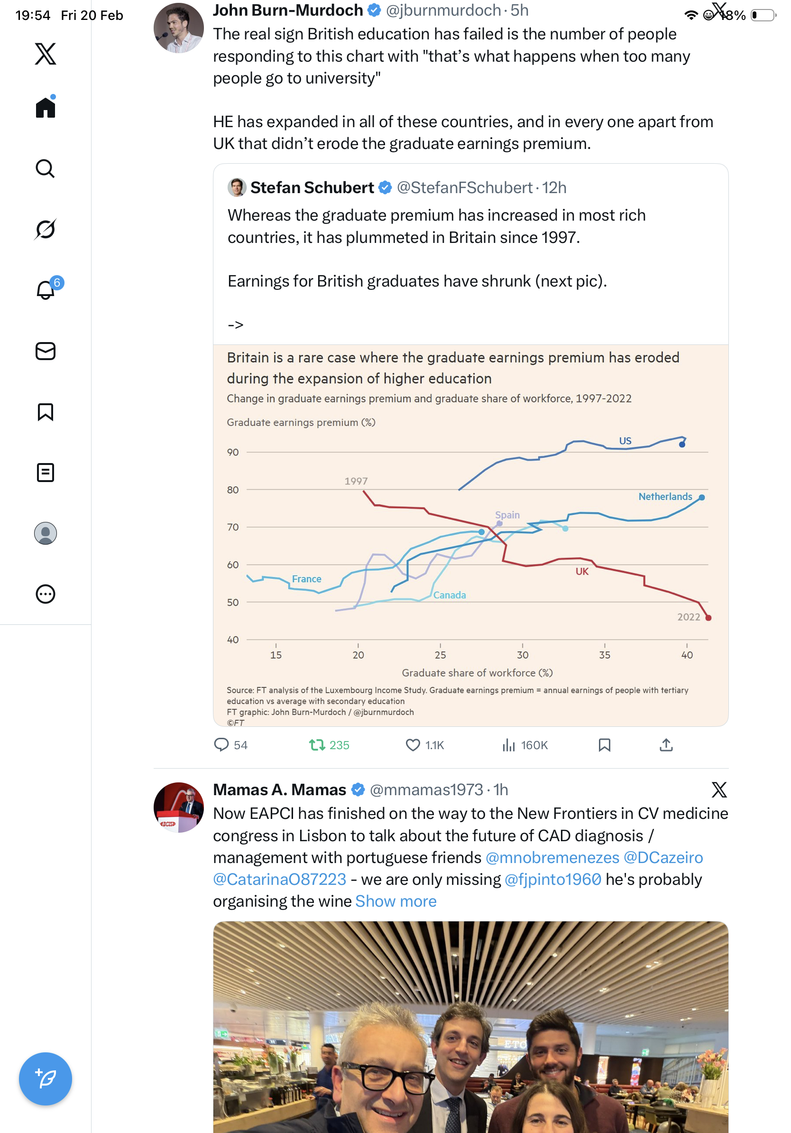Open Grok from the sidebar

46,230
